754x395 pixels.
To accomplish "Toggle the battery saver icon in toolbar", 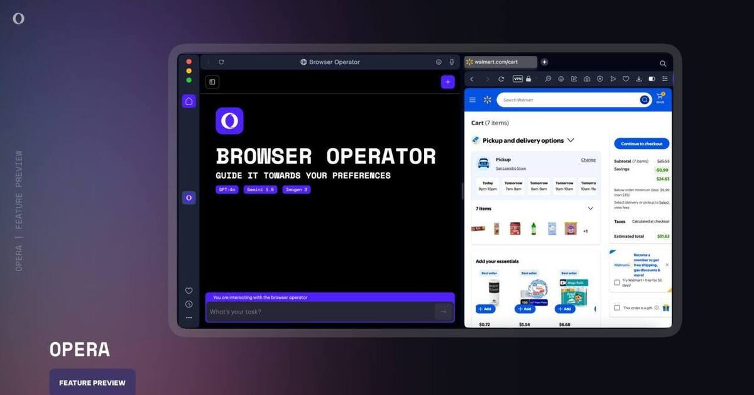I will [x=652, y=79].
